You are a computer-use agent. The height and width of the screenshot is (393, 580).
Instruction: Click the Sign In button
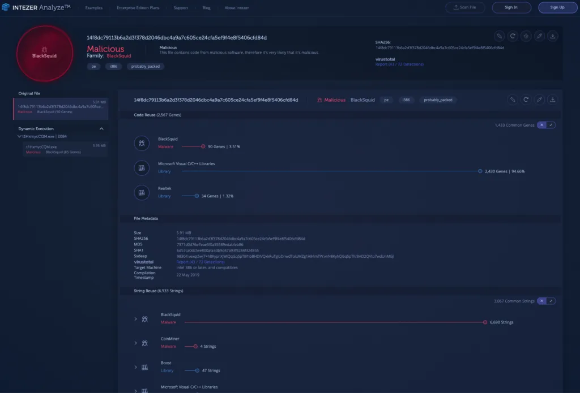pos(511,7)
